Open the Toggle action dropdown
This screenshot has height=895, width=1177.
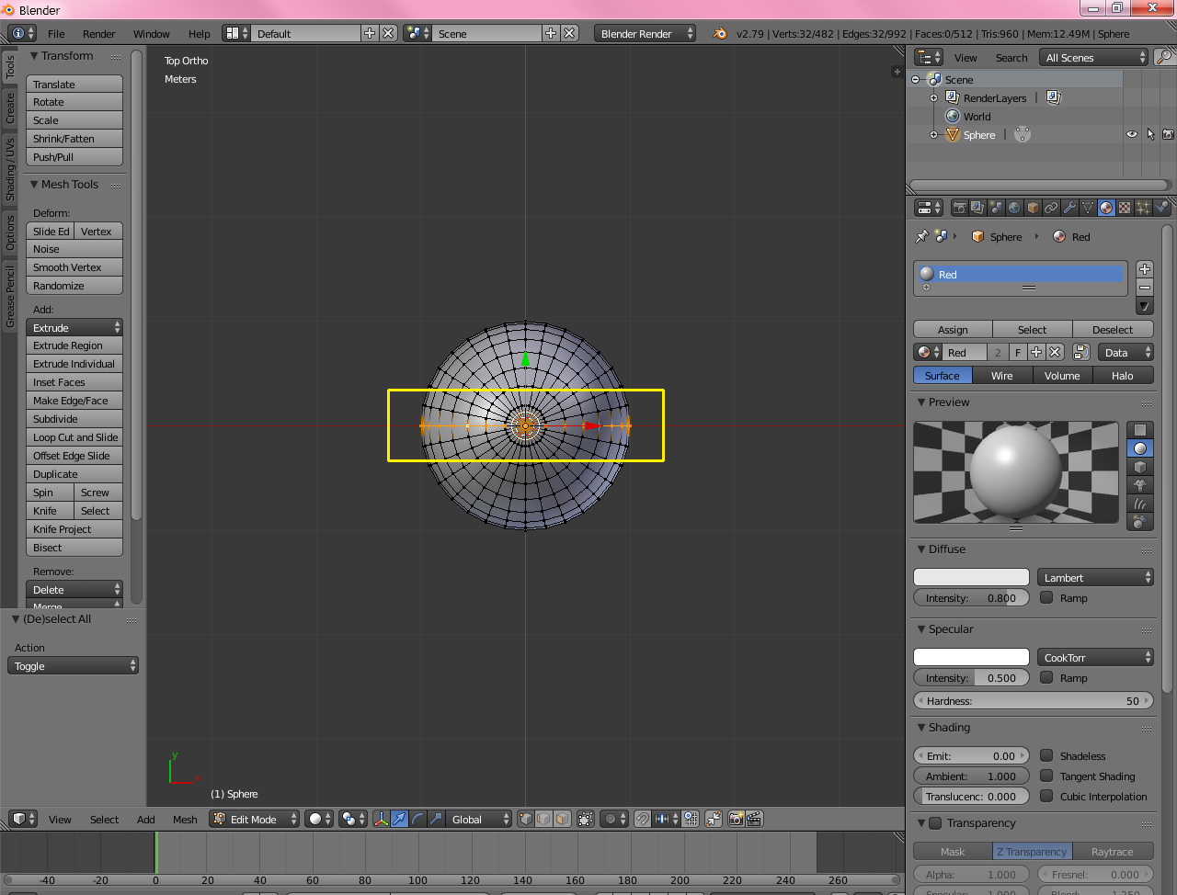pyautogui.click(x=73, y=665)
